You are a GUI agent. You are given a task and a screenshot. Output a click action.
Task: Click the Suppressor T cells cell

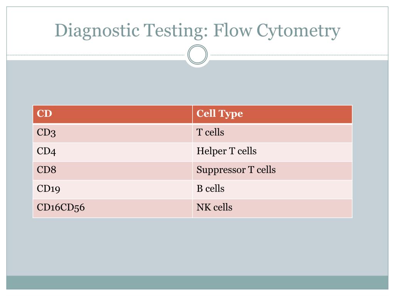(x=272, y=171)
